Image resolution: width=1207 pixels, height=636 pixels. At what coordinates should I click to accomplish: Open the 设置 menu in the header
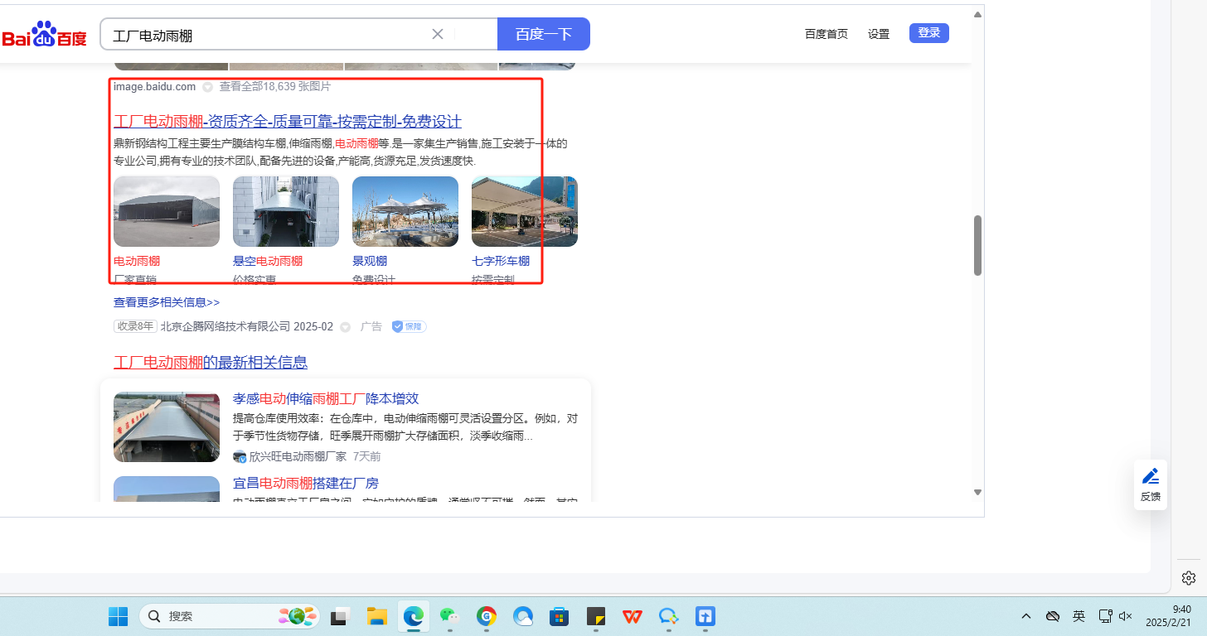879,34
